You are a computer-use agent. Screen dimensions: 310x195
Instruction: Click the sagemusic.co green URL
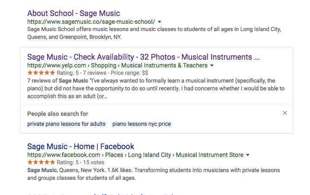tap(91, 22)
